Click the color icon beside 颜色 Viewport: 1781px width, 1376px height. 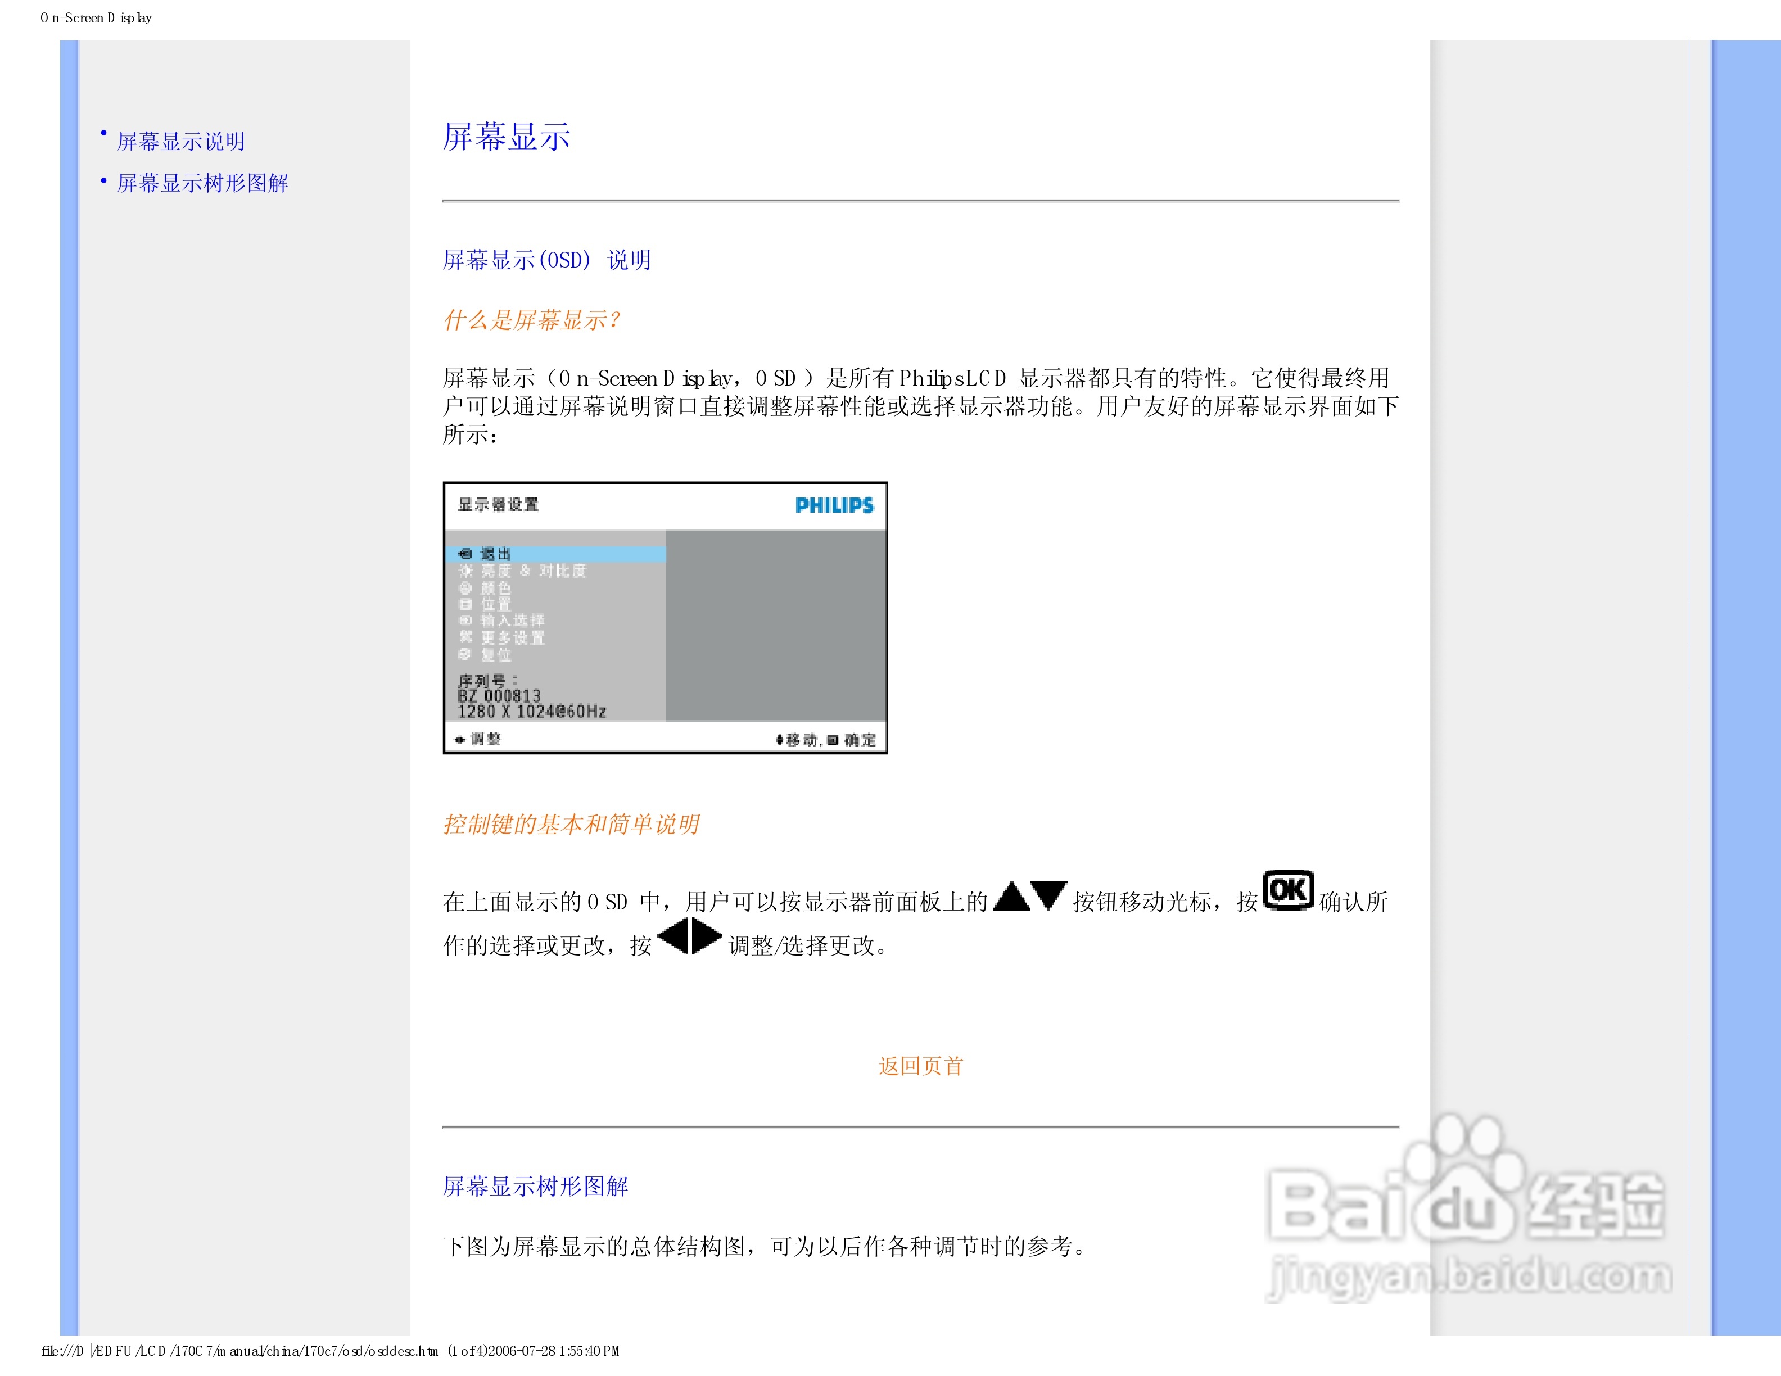465,588
